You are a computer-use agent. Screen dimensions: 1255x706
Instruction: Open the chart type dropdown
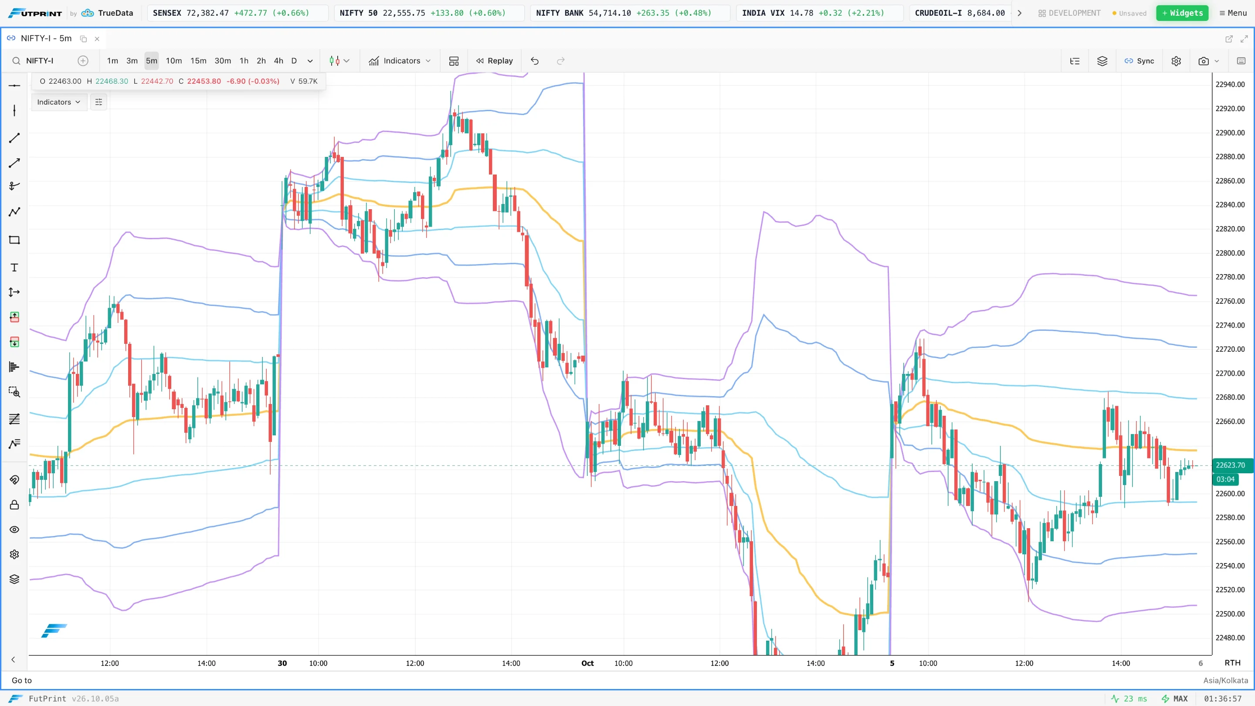[339, 61]
